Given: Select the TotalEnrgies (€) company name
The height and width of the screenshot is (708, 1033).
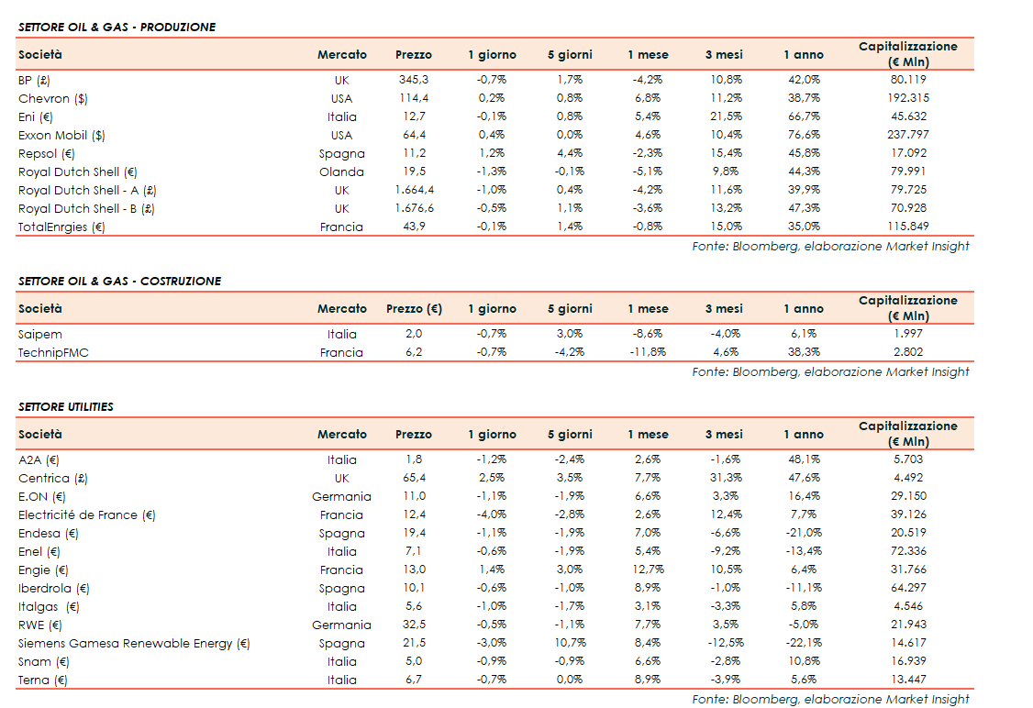Looking at the screenshot, I should (61, 227).
